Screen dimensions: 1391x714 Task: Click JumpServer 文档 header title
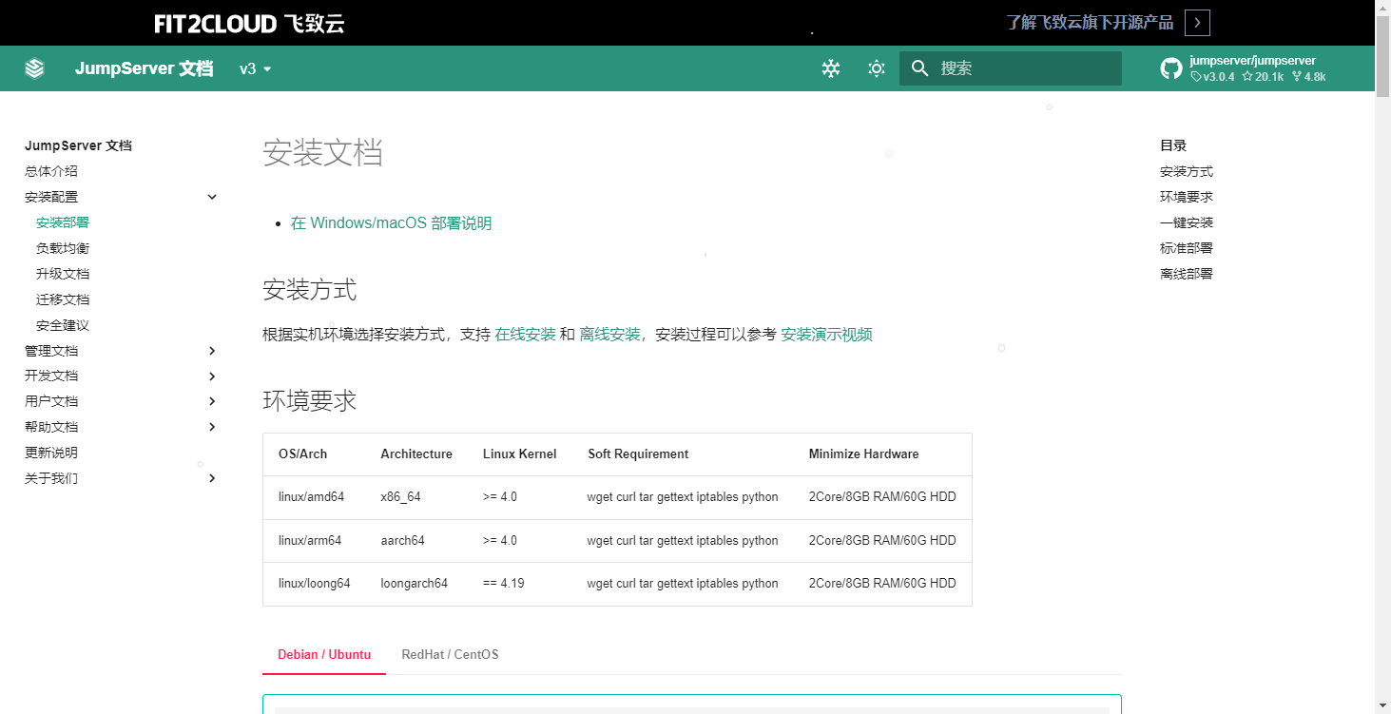click(145, 68)
